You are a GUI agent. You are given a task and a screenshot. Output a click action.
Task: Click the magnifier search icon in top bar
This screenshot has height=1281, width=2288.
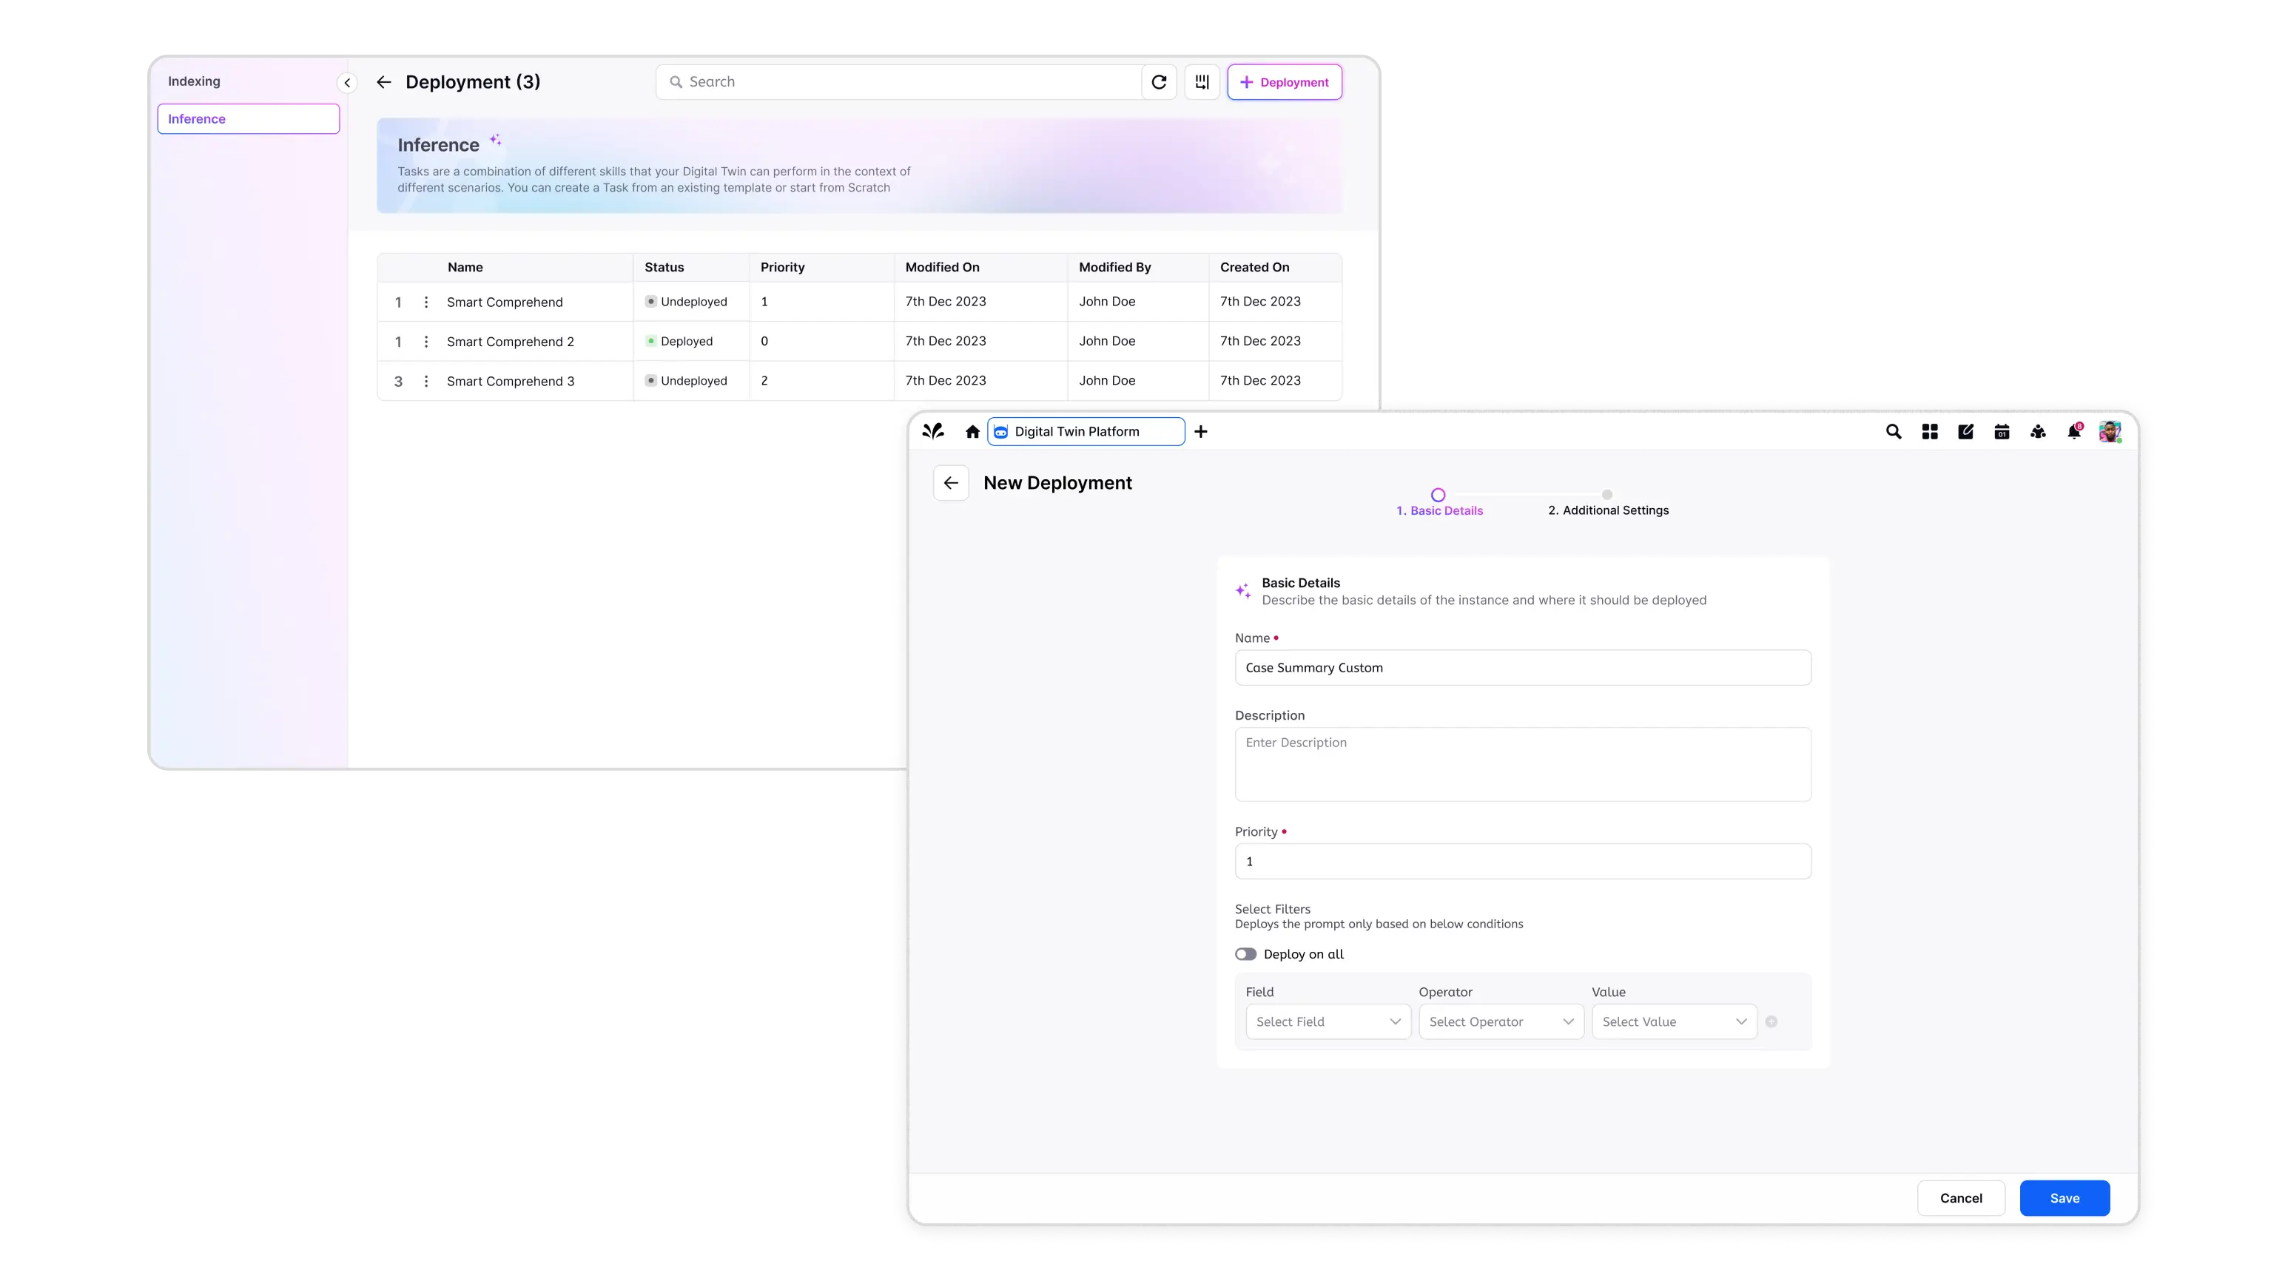[1893, 431]
